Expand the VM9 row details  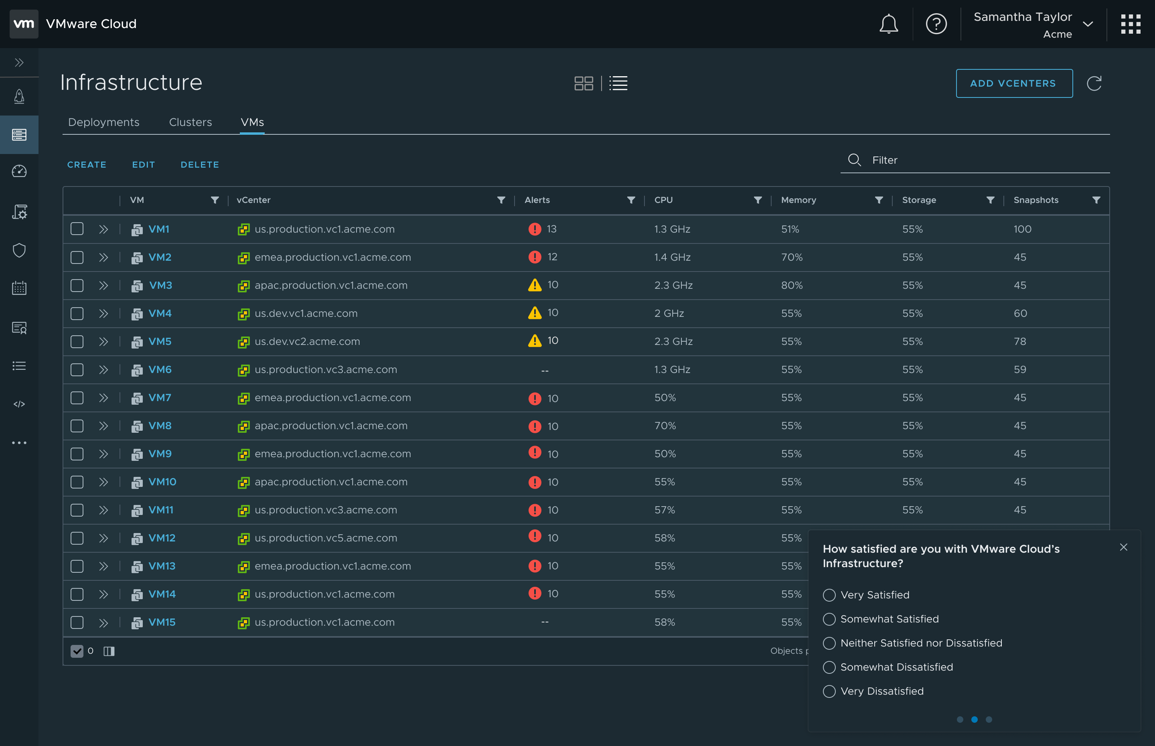[x=103, y=454]
